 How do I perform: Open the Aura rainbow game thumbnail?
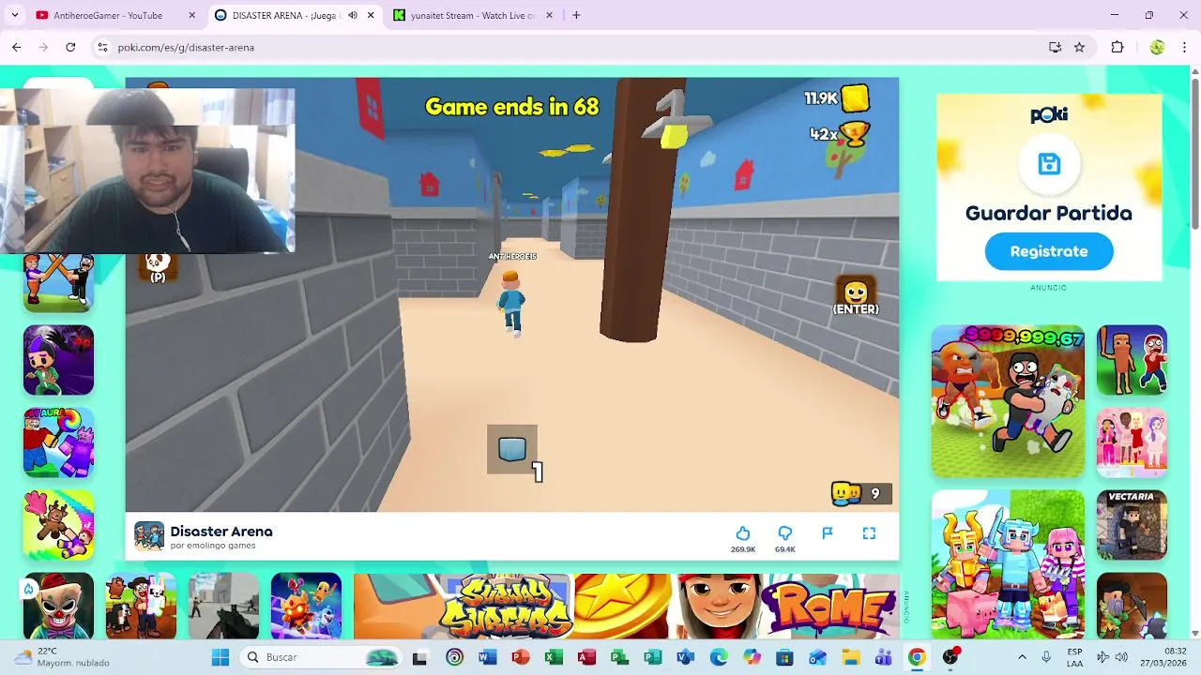[x=58, y=442]
